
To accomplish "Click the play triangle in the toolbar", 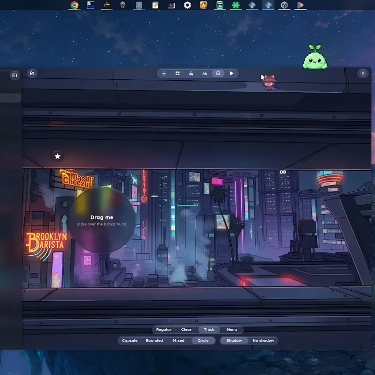I will 232,73.
